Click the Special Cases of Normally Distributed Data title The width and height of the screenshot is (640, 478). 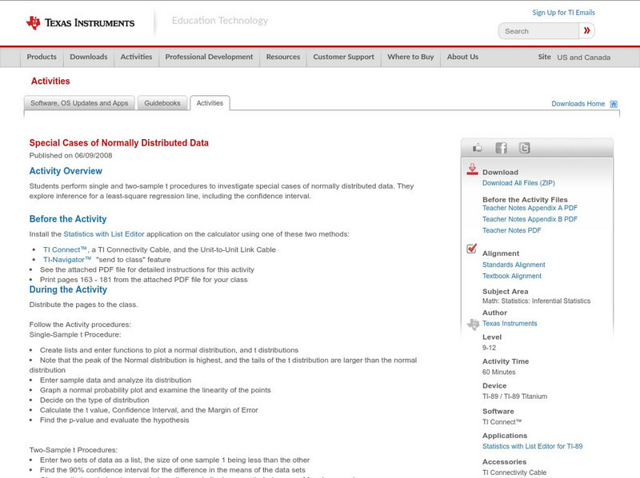tap(118, 143)
